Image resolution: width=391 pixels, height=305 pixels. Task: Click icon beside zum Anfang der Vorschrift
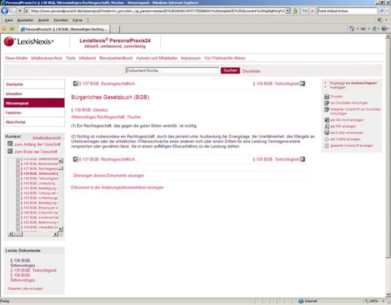10,144
